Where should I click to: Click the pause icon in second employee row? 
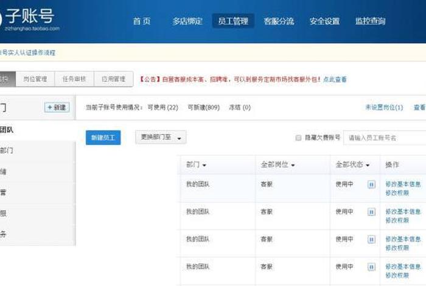pyautogui.click(x=371, y=212)
